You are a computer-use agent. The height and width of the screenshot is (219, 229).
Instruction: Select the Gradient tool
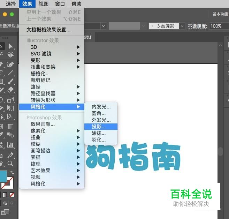(10, 127)
